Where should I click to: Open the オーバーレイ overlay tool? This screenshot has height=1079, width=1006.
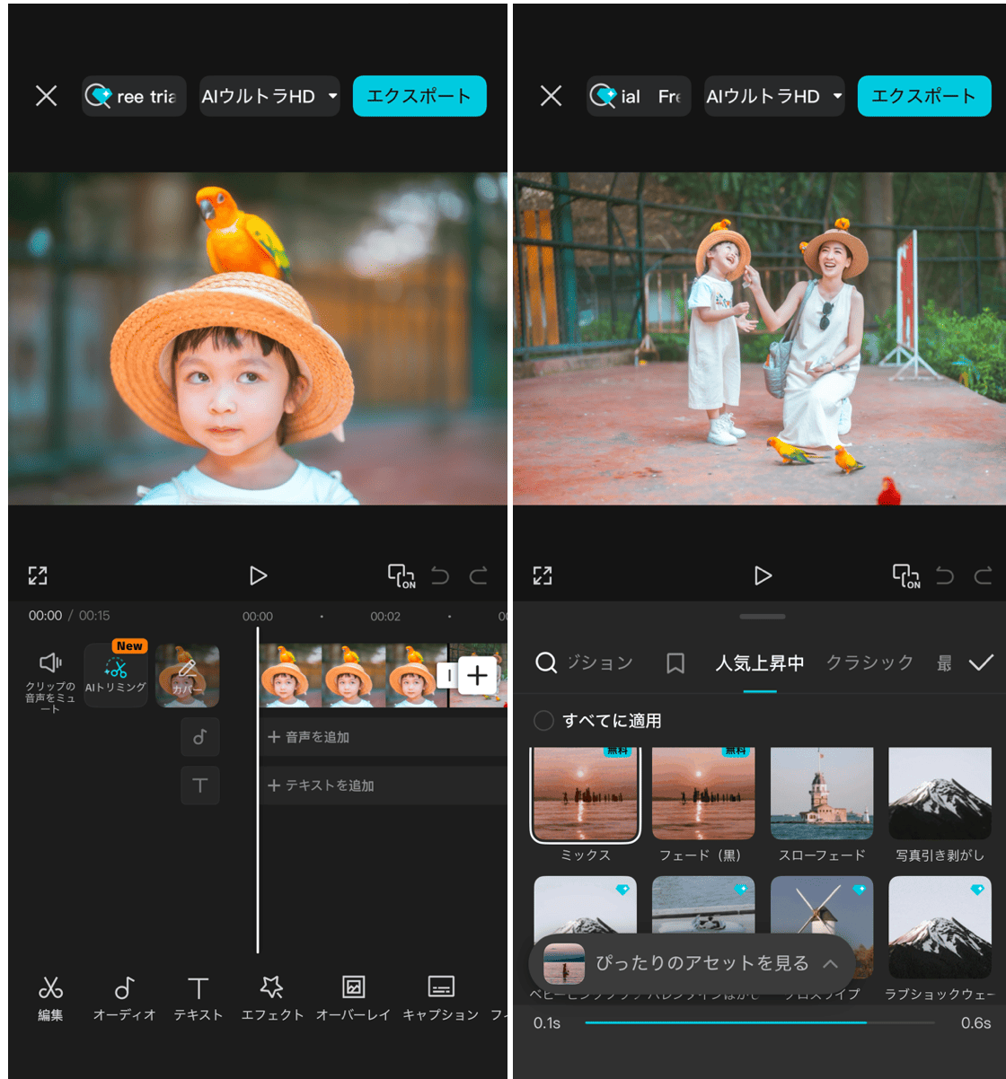click(353, 998)
